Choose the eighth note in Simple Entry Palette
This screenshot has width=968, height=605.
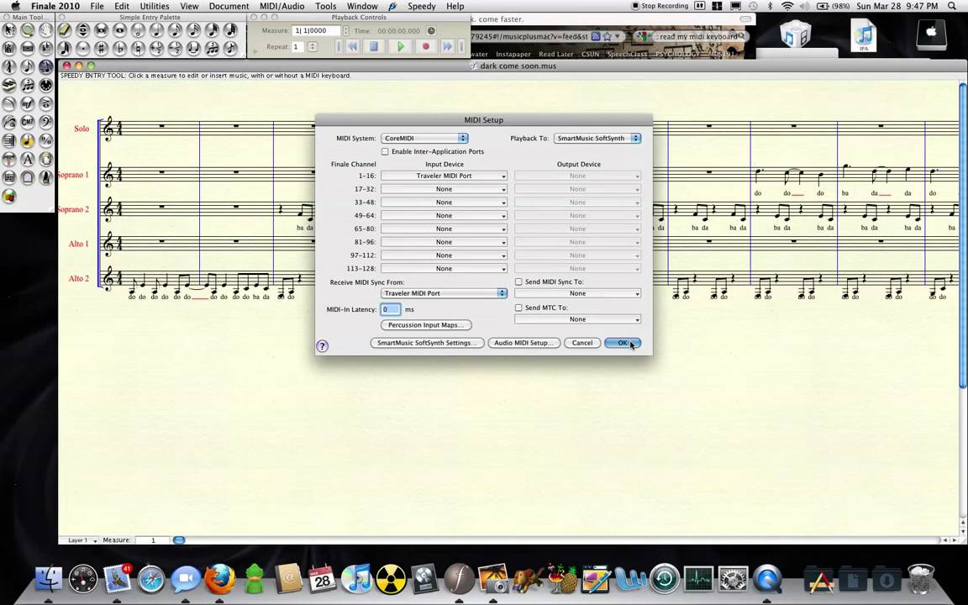coord(176,29)
